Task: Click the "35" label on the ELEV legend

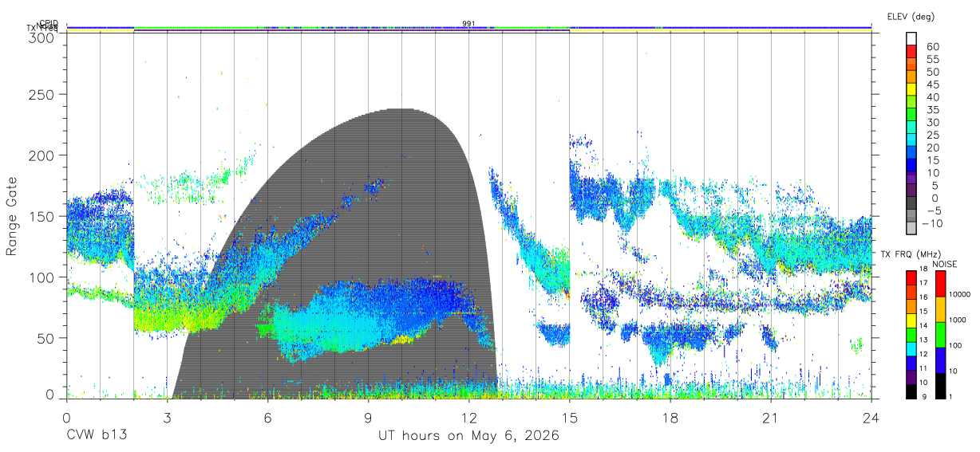Action: click(x=932, y=109)
